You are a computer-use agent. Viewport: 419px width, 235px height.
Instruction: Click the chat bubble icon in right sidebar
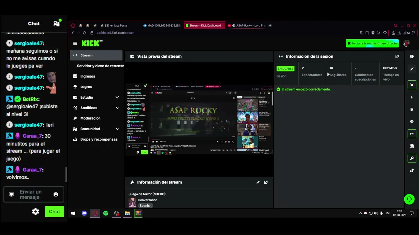[x=412, y=122]
